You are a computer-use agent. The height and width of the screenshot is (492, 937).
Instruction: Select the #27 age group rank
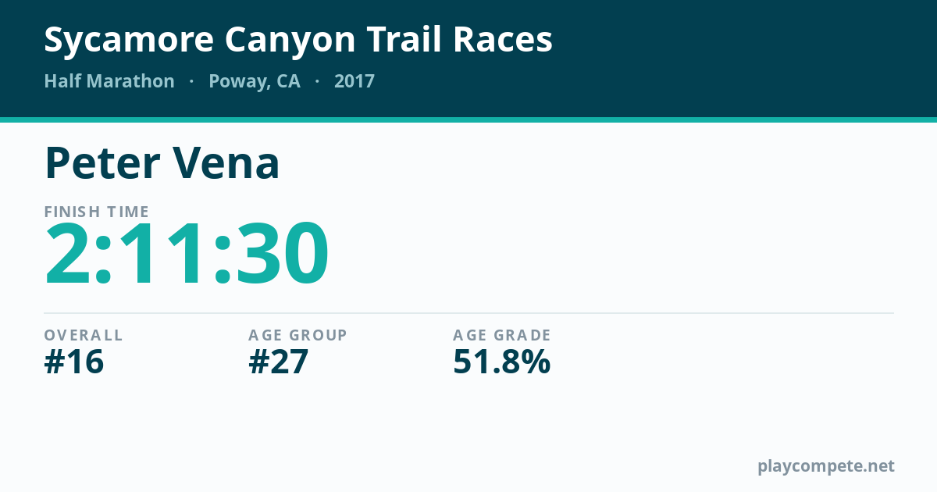[x=279, y=362]
